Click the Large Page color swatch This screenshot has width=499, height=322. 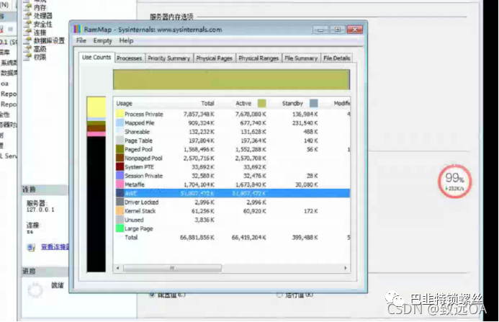point(120,228)
